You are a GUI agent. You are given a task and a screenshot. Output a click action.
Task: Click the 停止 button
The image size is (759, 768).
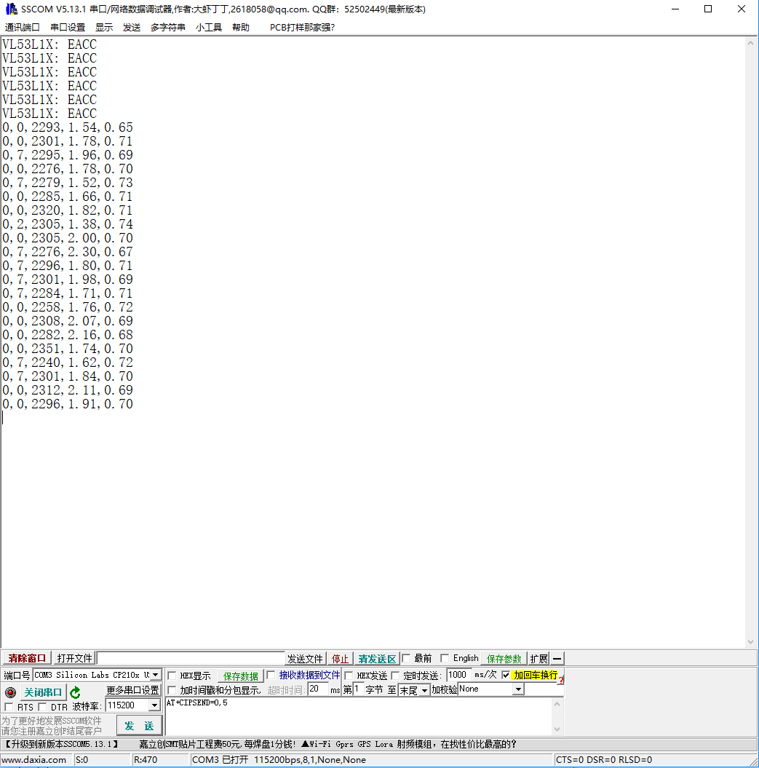pos(340,659)
